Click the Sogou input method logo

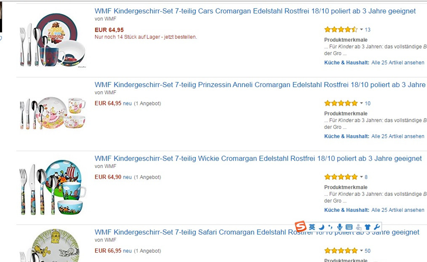click(301, 226)
